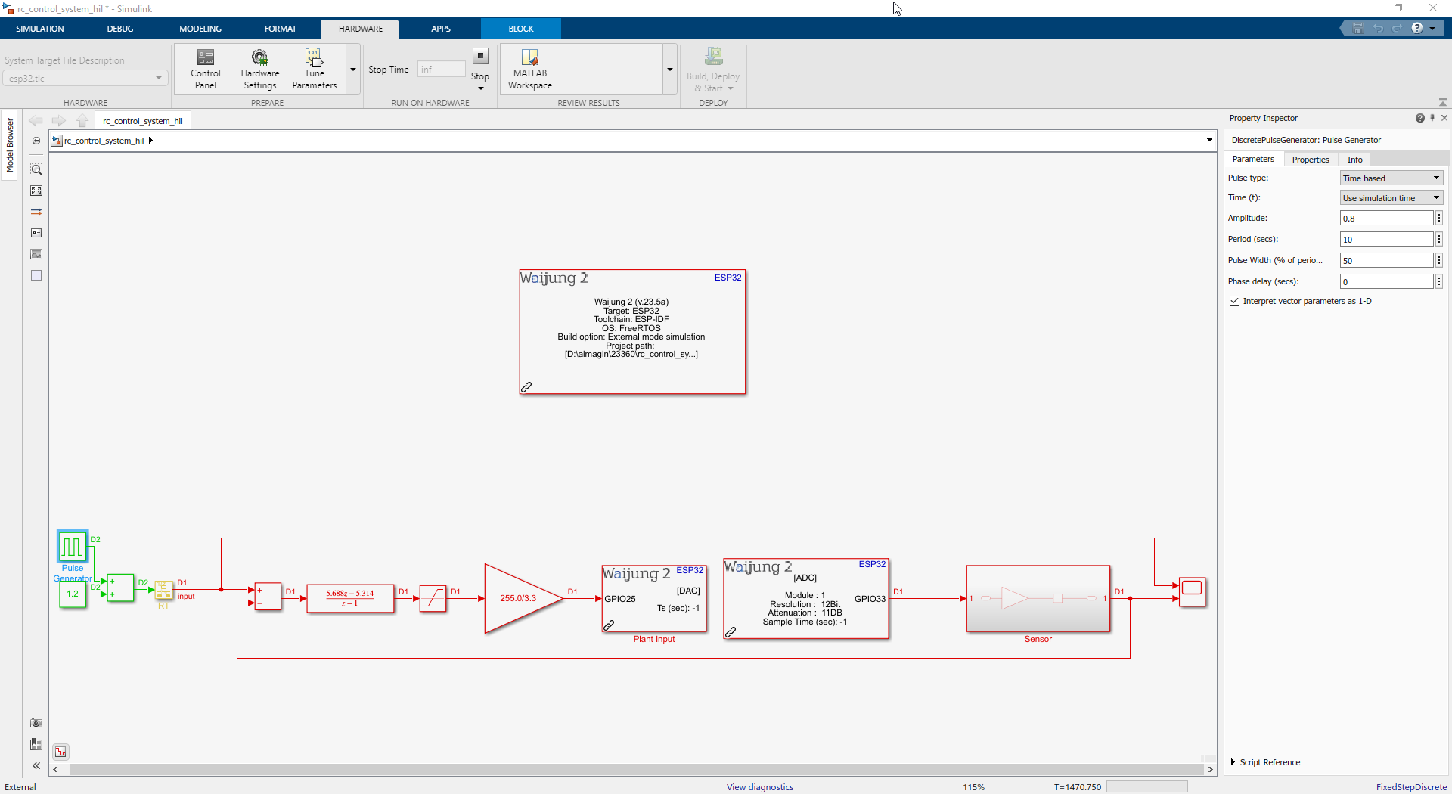The width and height of the screenshot is (1452, 794).
Task: Click FixedStepDiscrete solver link
Action: tap(1411, 787)
